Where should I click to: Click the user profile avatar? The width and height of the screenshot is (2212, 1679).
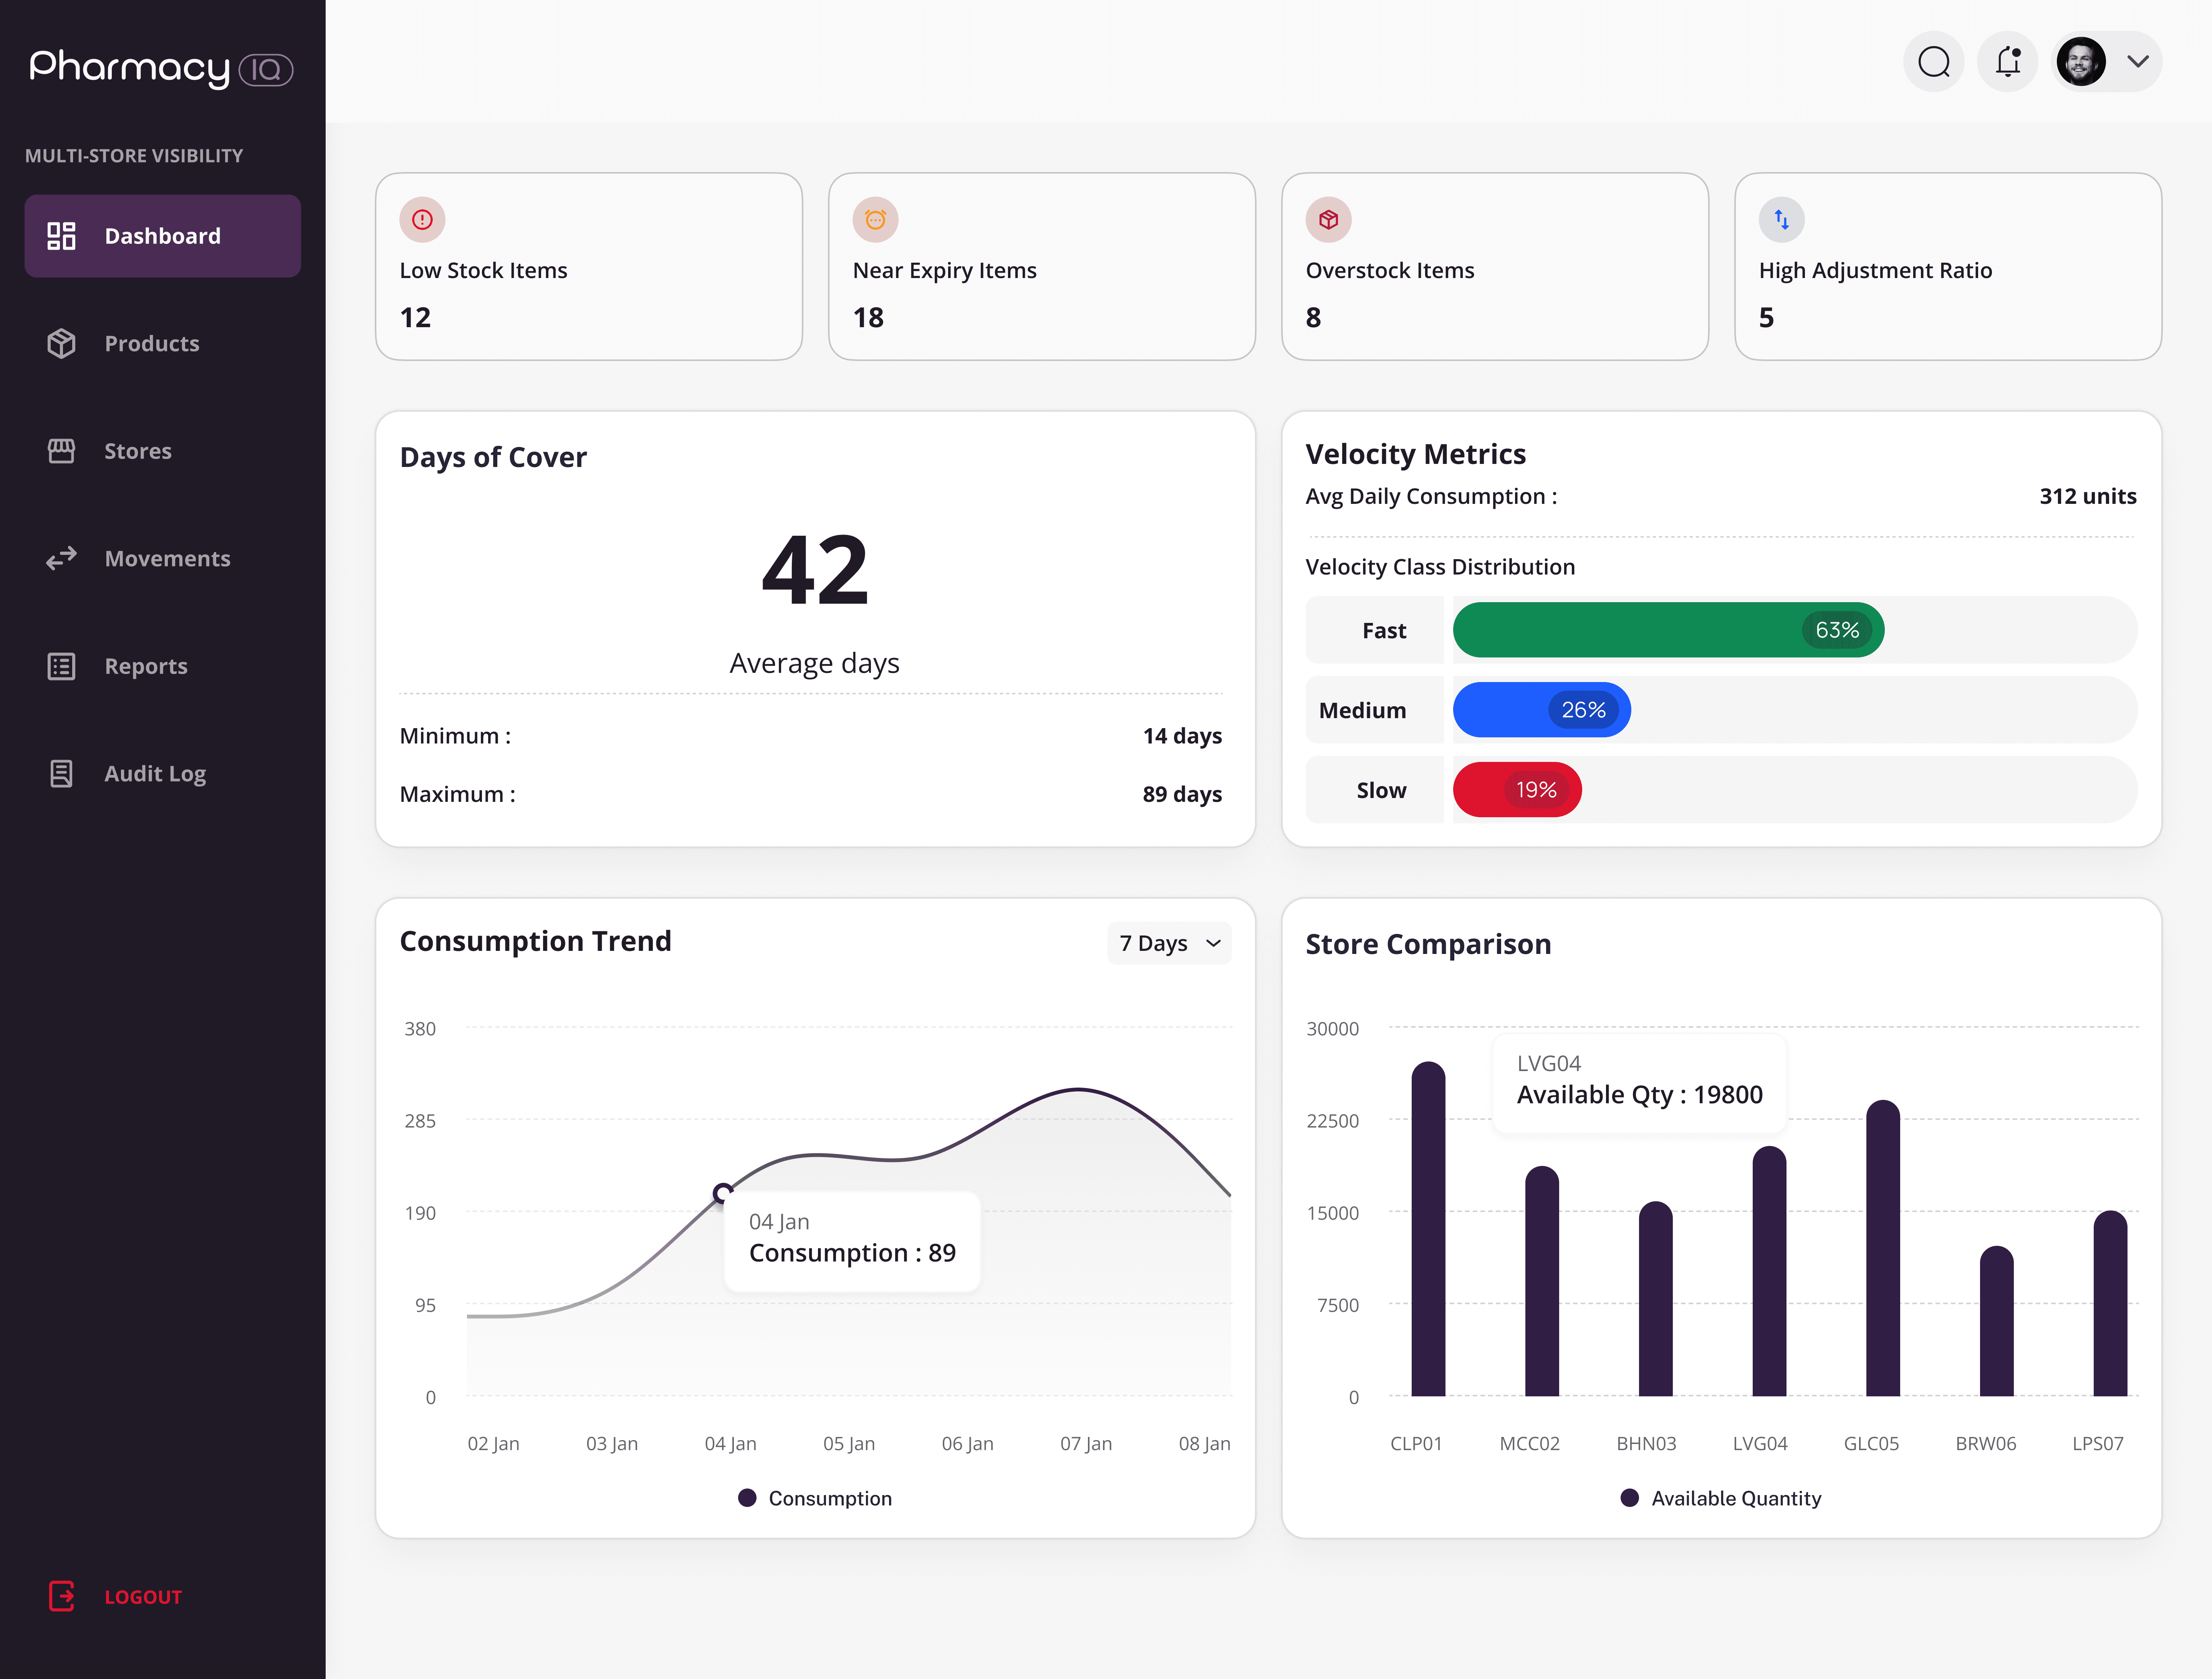(2081, 62)
